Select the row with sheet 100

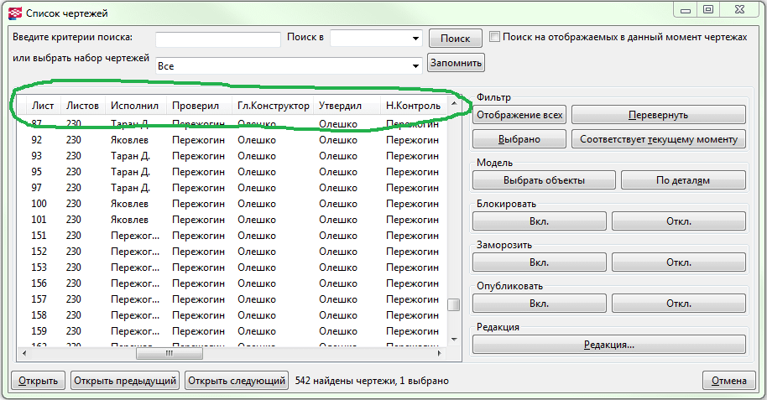232,204
